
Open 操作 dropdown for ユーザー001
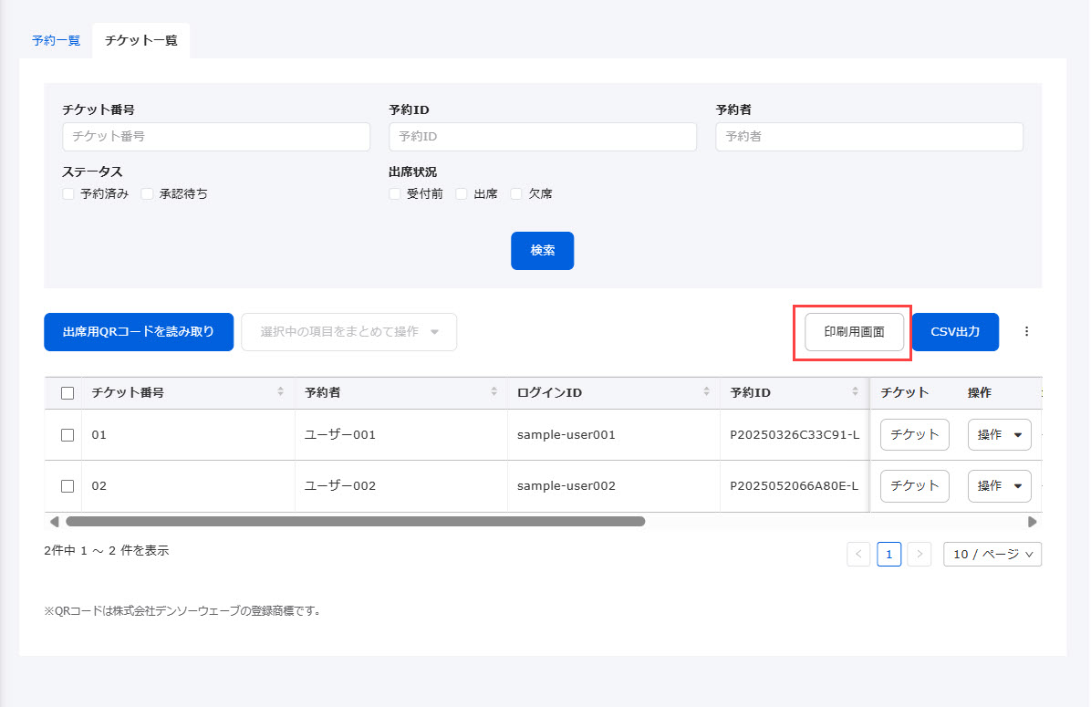click(999, 435)
